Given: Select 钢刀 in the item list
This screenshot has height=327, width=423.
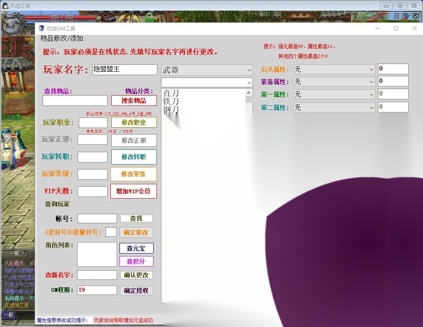Looking at the screenshot, I should coord(171,110).
